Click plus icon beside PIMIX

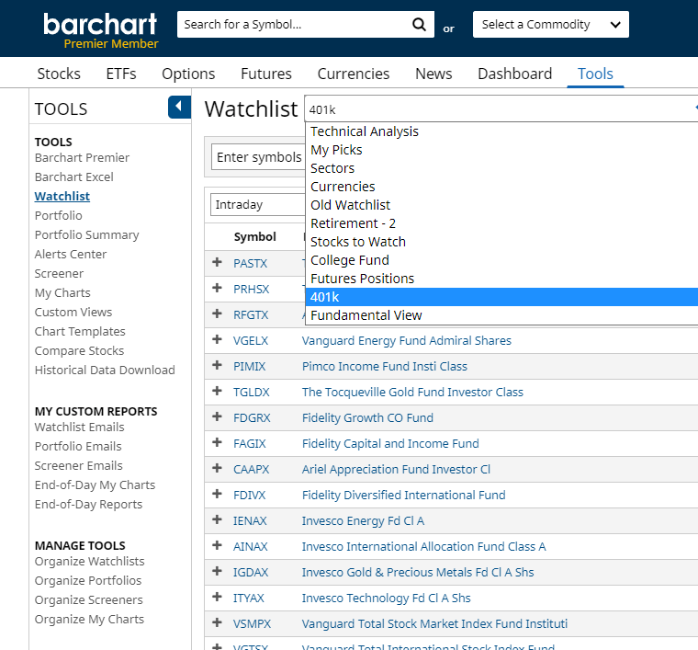218,366
